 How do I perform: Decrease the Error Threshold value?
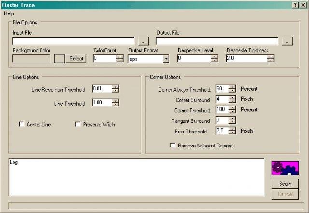click(232, 133)
